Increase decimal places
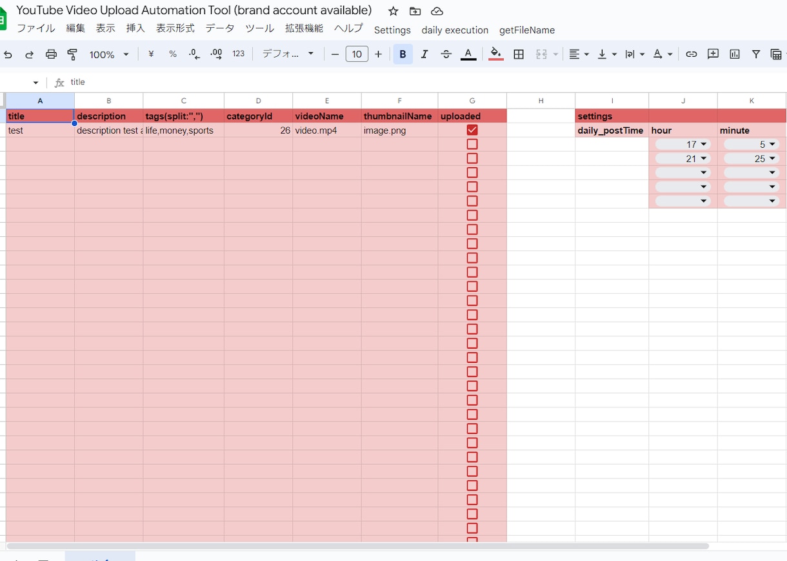The width and height of the screenshot is (787, 561). pos(216,54)
